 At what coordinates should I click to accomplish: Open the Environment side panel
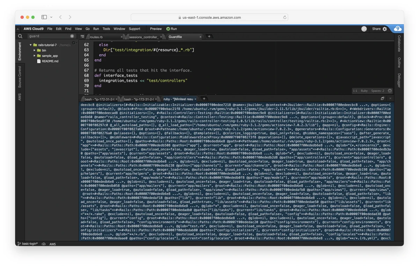coord(20,51)
